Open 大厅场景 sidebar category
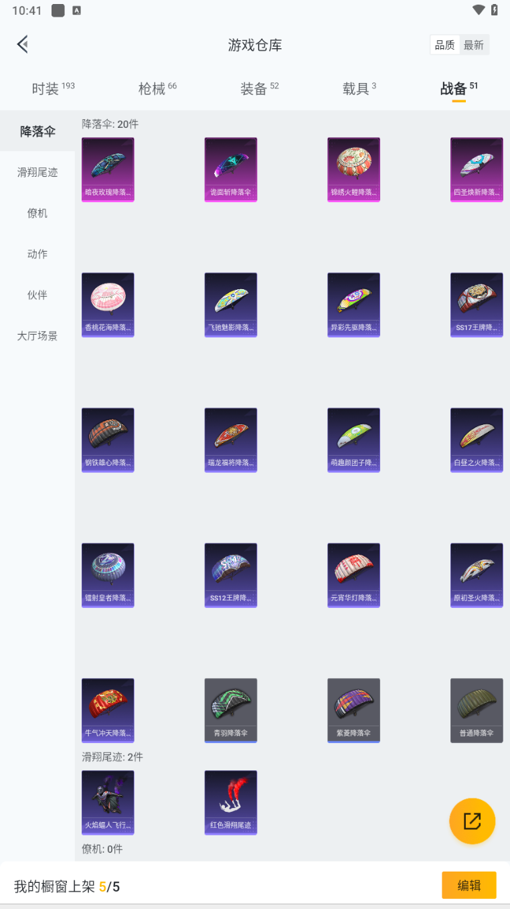The image size is (510, 909). click(x=37, y=335)
